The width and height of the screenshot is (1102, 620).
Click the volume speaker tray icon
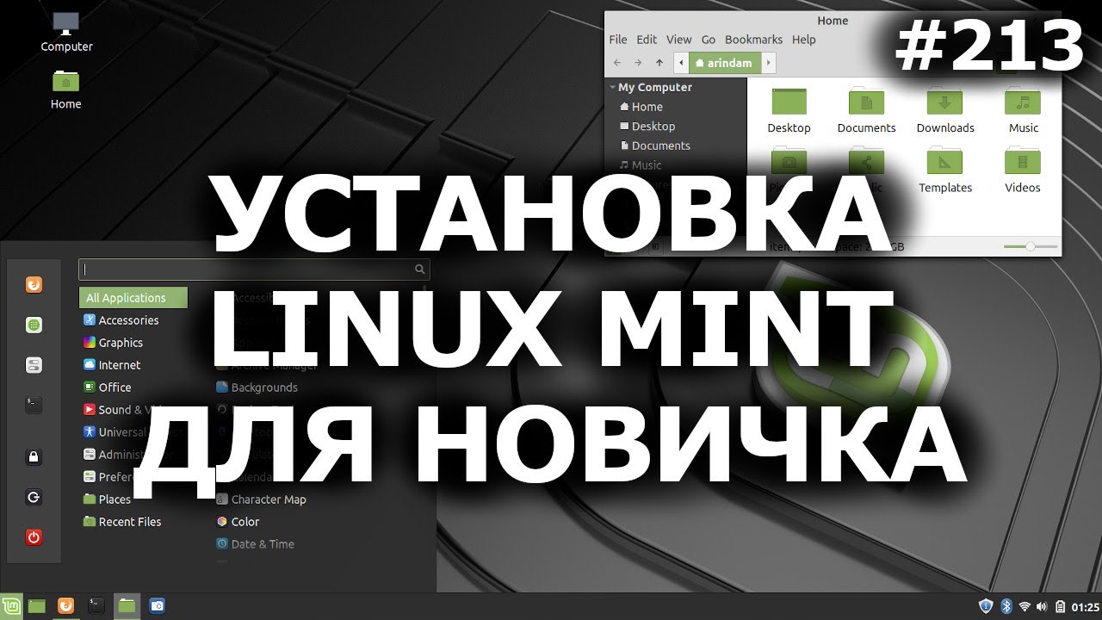(1042, 606)
